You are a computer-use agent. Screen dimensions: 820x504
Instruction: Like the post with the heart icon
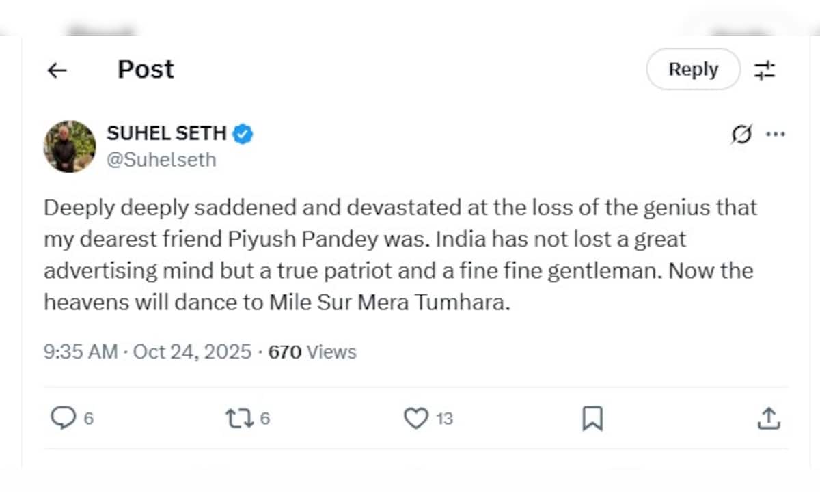point(415,418)
